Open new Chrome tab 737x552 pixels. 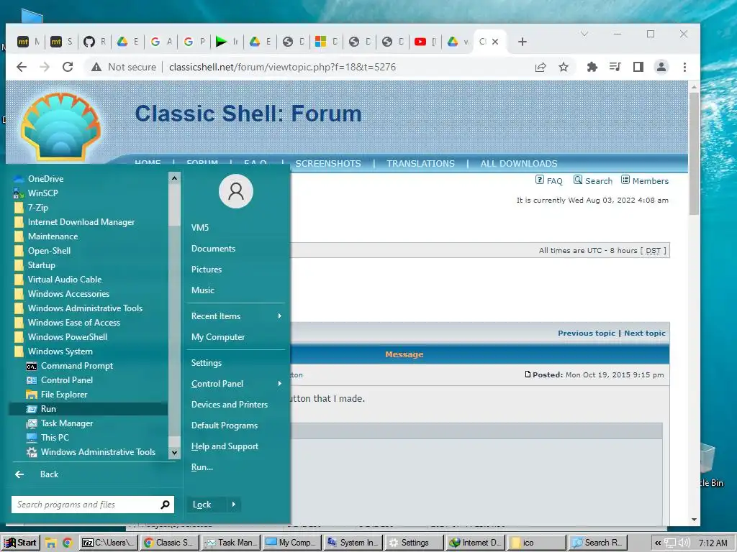523,42
